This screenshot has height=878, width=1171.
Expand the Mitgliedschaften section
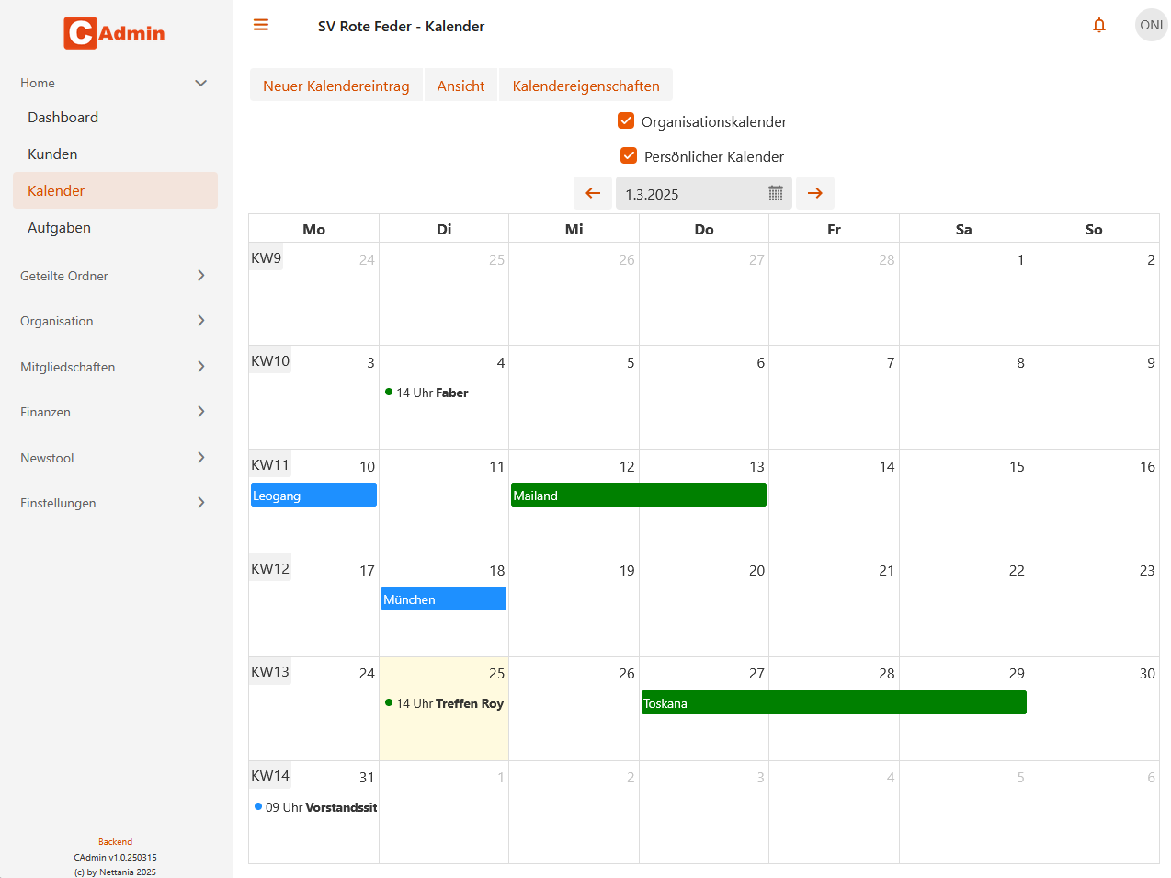coord(116,367)
